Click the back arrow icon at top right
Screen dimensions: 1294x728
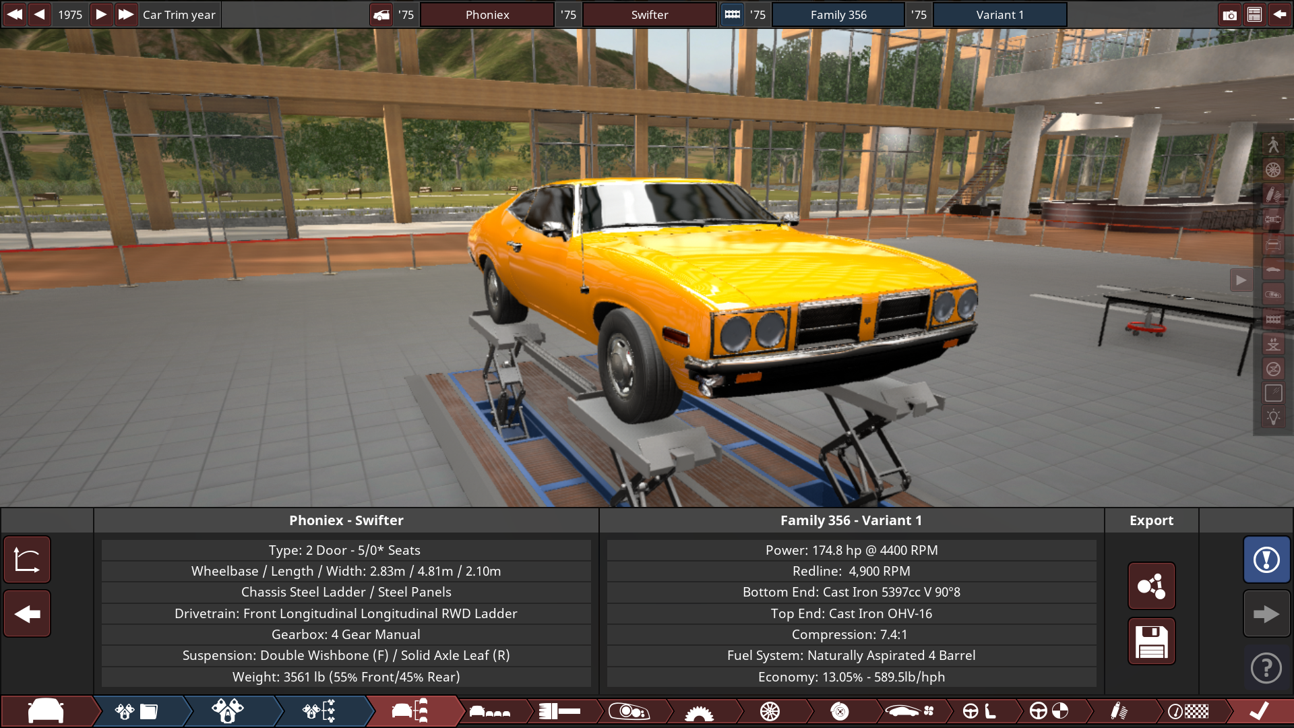click(x=1279, y=15)
